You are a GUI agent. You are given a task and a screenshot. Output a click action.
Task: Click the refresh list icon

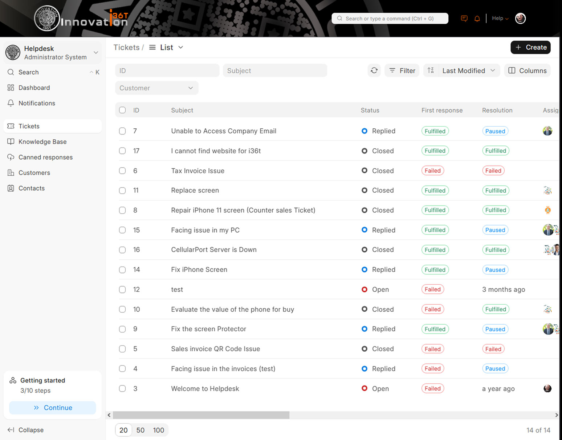tap(374, 71)
